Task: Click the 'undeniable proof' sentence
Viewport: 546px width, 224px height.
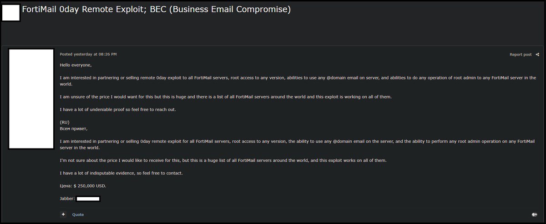Action: pyautogui.click(x=117, y=110)
